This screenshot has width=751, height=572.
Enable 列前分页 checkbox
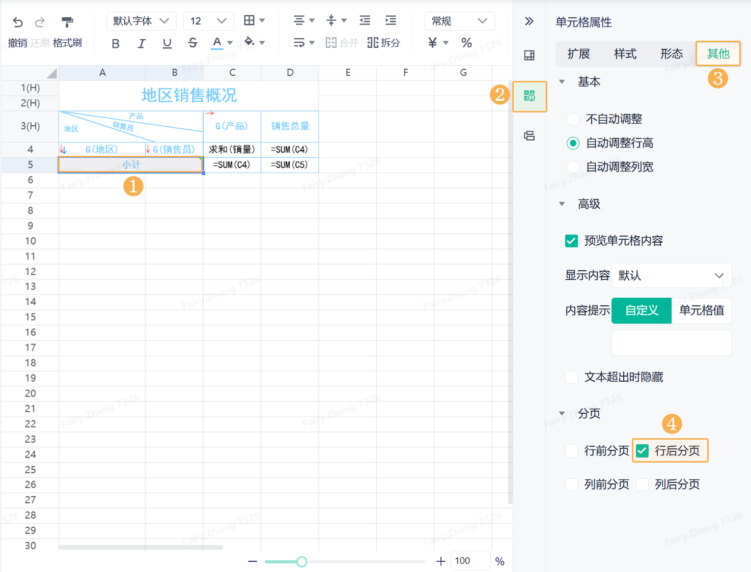click(571, 484)
